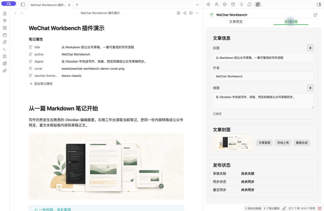
Task: Show the outgoing links panel icon
Action: pos(217,4)
